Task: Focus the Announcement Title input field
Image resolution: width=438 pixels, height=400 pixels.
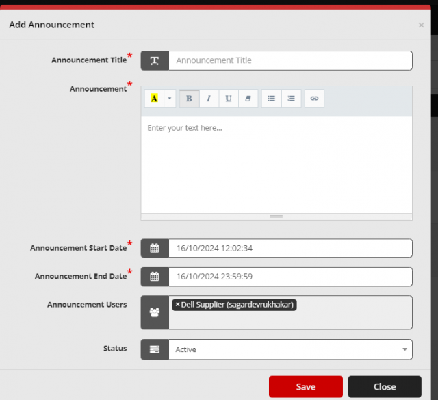Action: pos(290,60)
